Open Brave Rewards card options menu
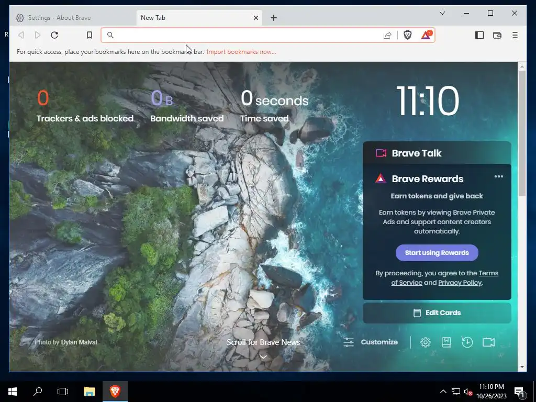Screen dimensions: 536x402 (499, 177)
